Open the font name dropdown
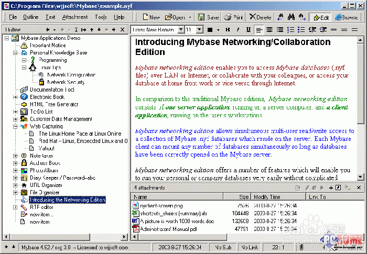Image resolution: width=367 pixels, height=254 pixels. click(x=181, y=29)
